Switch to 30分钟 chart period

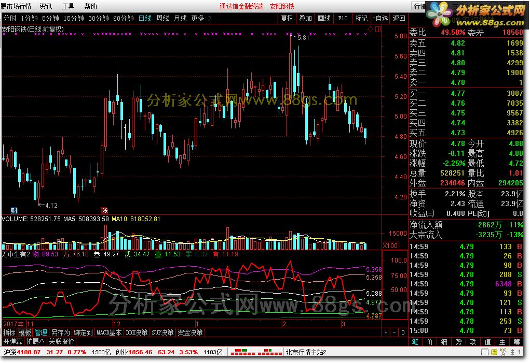point(98,18)
